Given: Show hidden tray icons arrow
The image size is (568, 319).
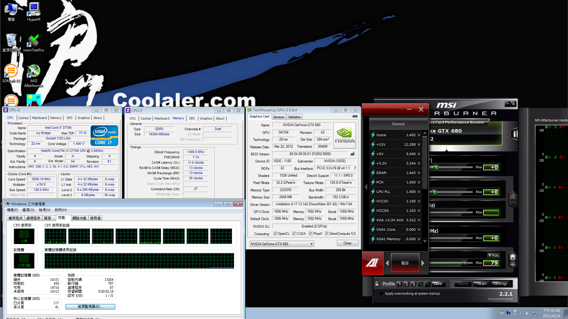Looking at the screenshot, I should pos(520,313).
